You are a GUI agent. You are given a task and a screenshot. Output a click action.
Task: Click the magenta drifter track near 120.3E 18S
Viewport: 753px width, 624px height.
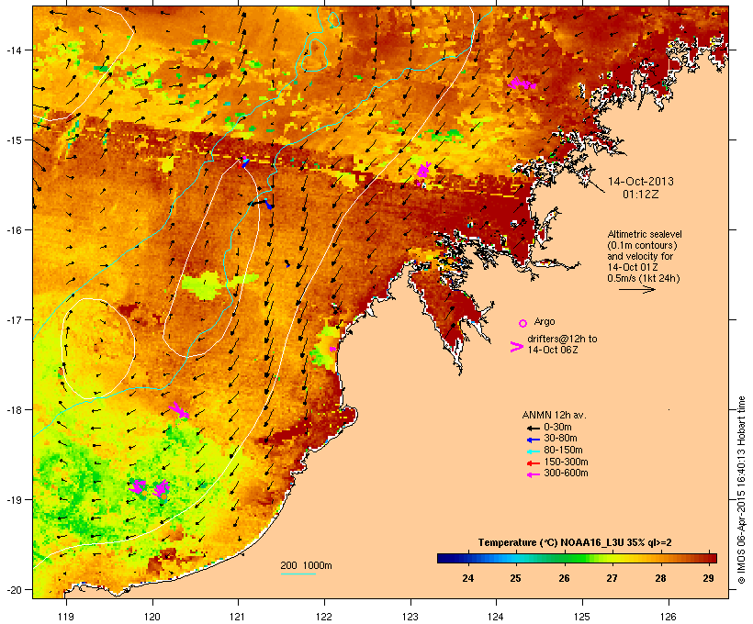pos(179,410)
